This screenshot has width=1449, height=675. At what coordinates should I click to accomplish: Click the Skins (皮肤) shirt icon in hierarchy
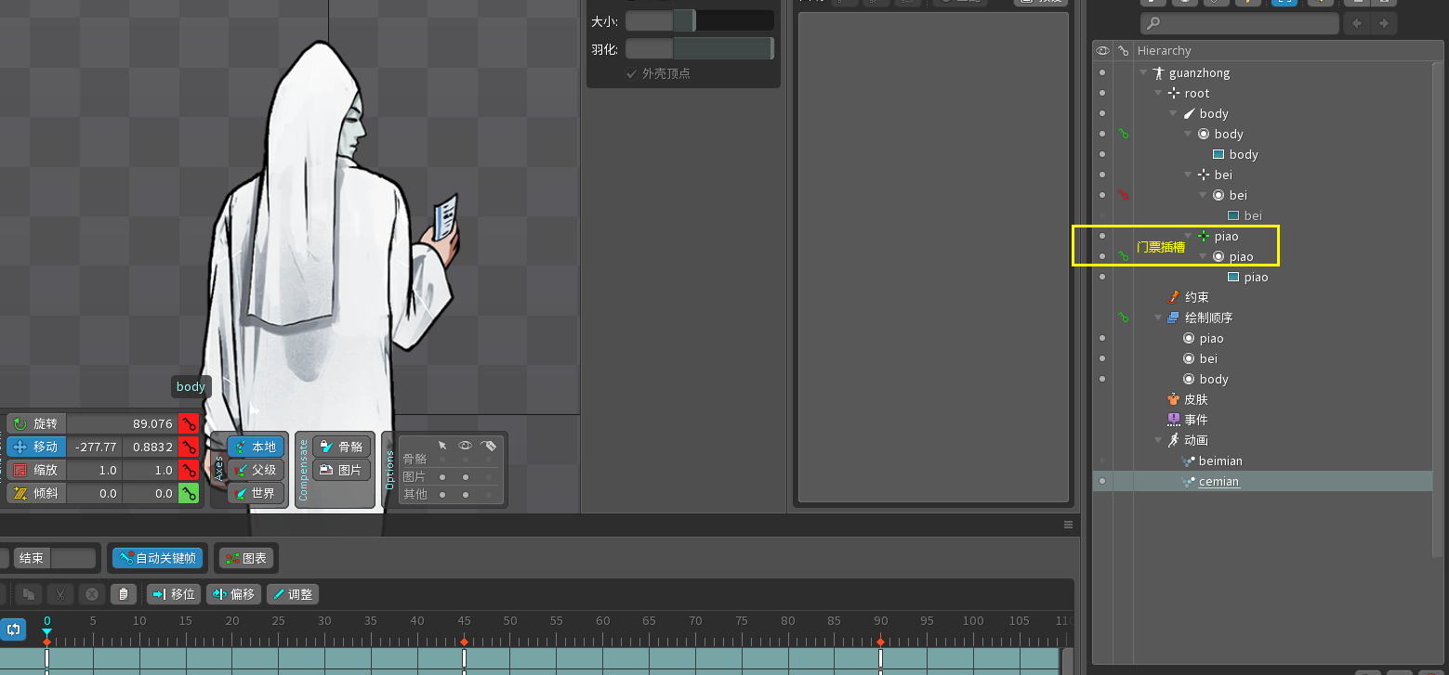click(x=1174, y=399)
